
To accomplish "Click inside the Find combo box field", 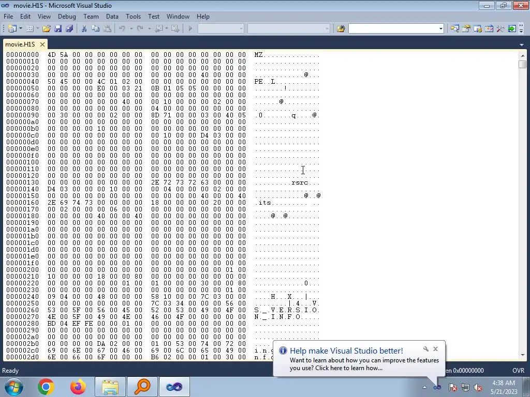I will [x=393, y=29].
